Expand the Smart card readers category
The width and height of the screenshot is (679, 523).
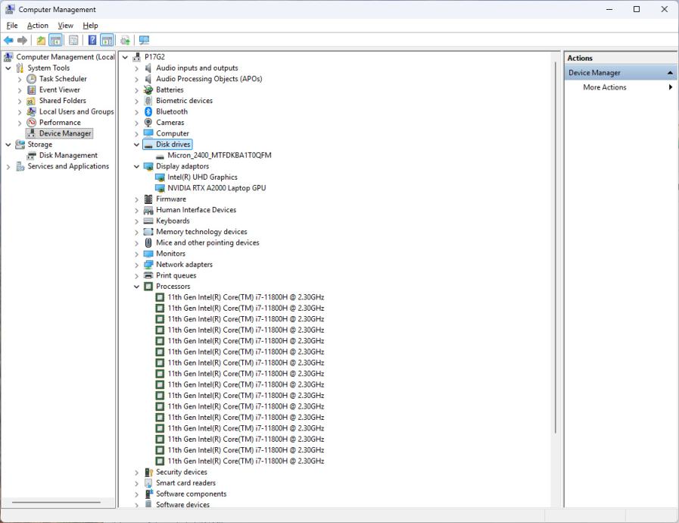click(x=136, y=483)
